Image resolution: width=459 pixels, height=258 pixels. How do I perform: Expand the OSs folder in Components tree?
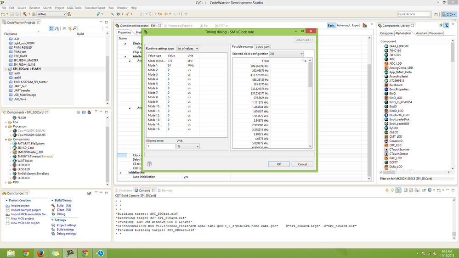tap(6, 122)
